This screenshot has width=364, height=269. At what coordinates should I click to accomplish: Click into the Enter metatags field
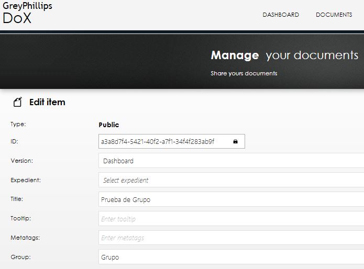[x=231, y=238]
